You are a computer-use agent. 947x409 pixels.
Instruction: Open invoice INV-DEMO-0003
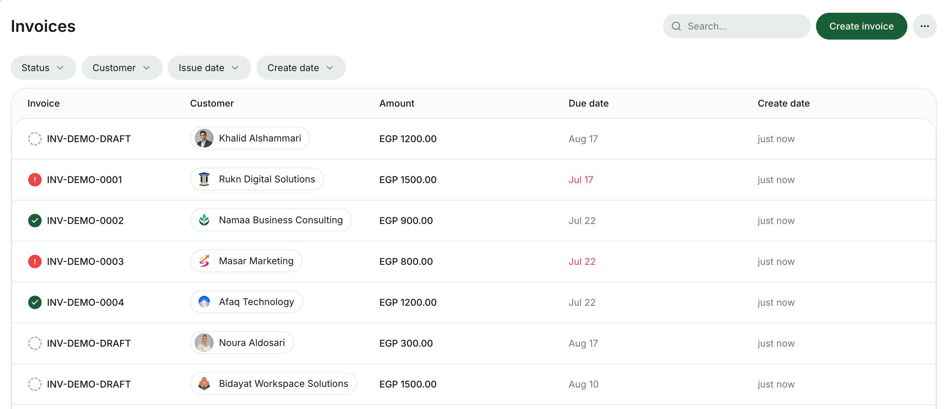pyautogui.click(x=85, y=261)
